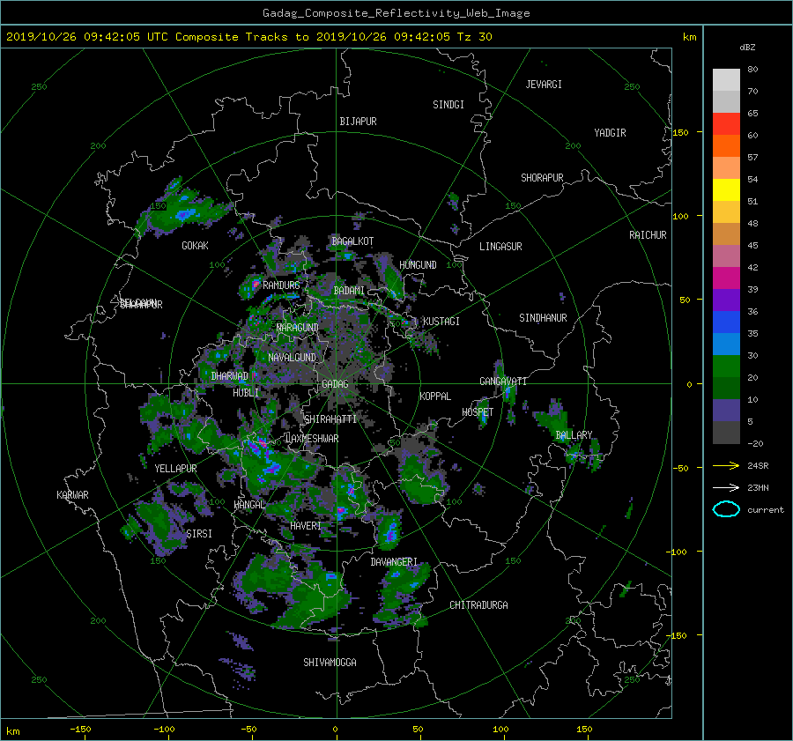
Task: Click the KUSTAGI city label
Action: 441,322
